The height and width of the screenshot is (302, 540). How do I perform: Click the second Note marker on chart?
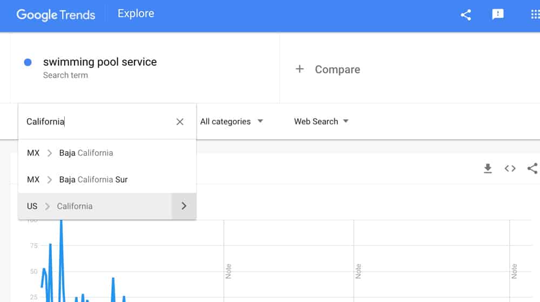(x=358, y=271)
